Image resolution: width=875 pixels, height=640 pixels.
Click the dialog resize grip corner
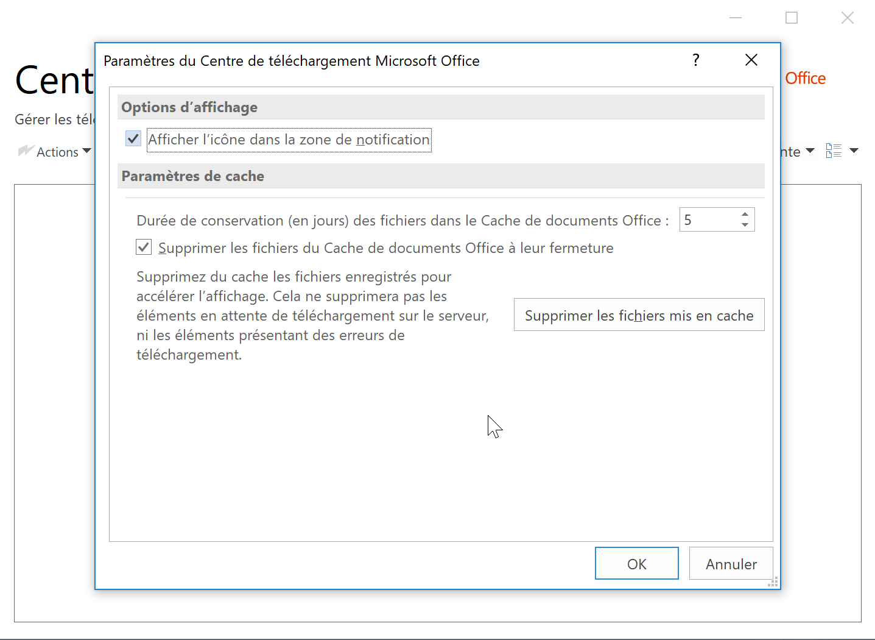click(x=773, y=583)
